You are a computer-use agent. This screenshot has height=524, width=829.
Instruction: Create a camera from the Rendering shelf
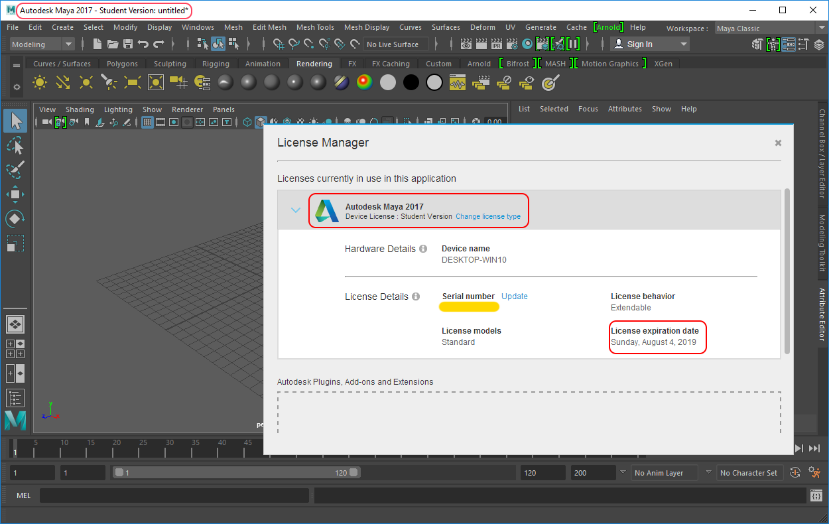coord(178,82)
